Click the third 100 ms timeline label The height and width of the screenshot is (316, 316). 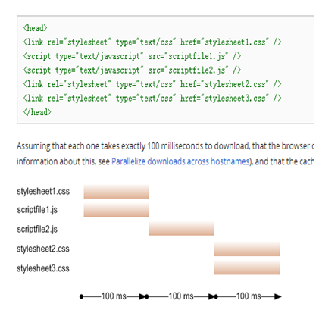249,296
